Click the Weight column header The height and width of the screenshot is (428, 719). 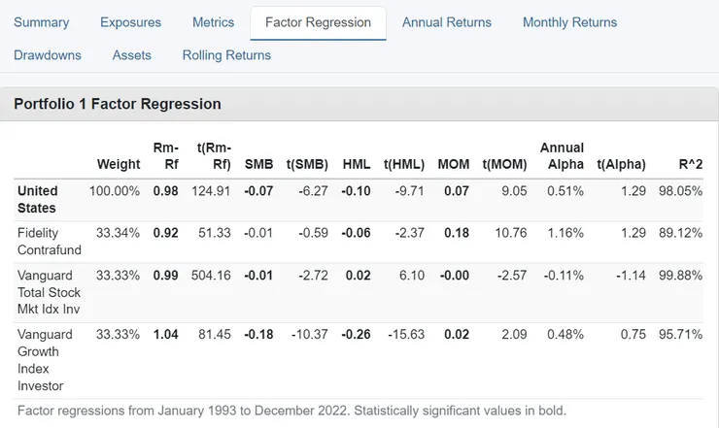click(x=119, y=164)
